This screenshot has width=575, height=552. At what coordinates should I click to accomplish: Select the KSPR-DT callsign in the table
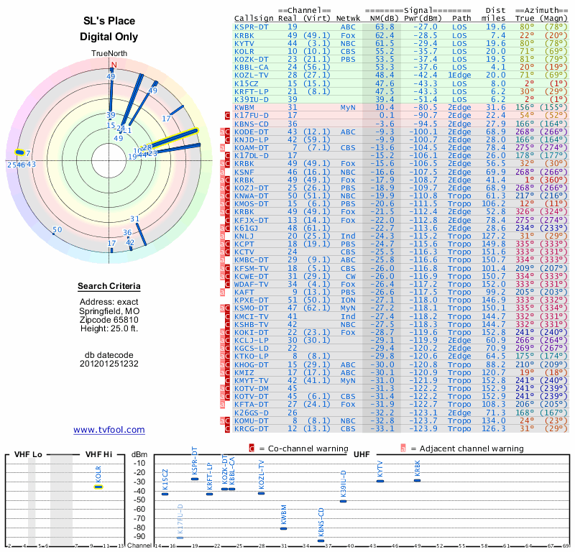[252, 27]
